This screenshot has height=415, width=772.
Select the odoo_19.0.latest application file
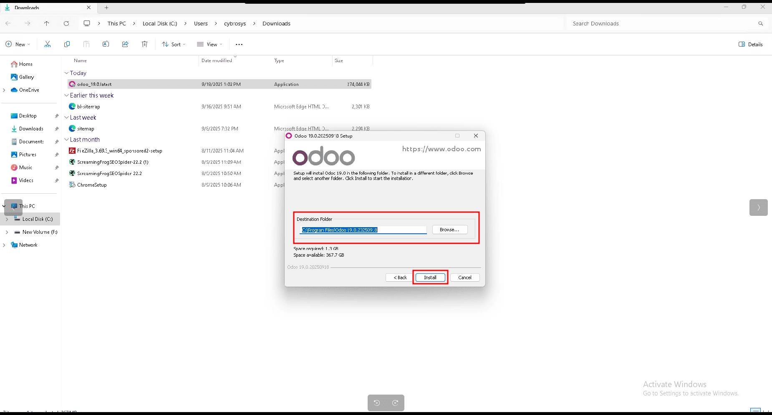coord(219,84)
